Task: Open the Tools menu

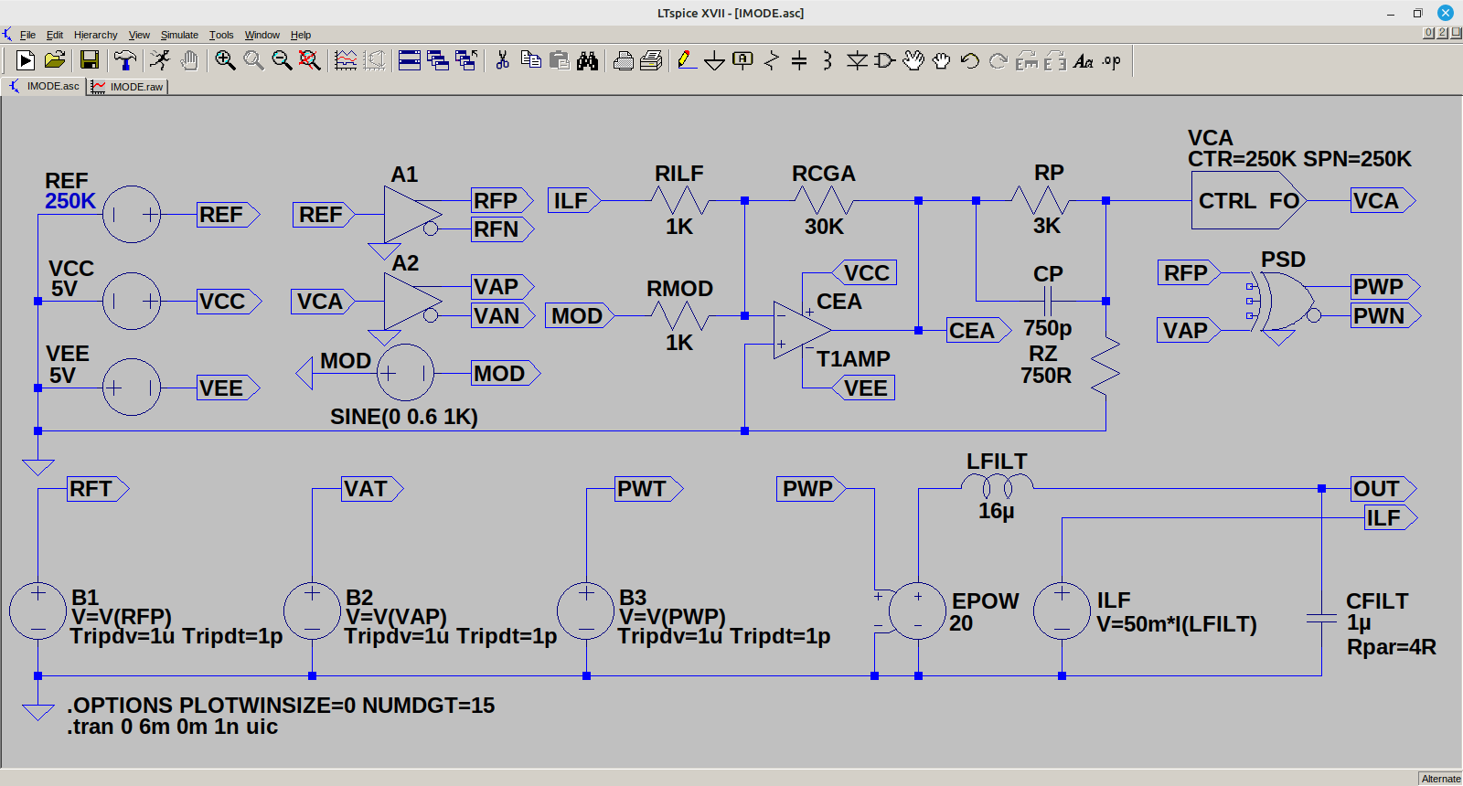Action: [221, 35]
